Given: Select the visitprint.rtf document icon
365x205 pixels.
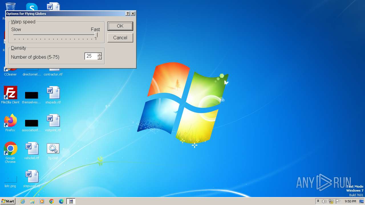Looking at the screenshot, I should (53, 123).
